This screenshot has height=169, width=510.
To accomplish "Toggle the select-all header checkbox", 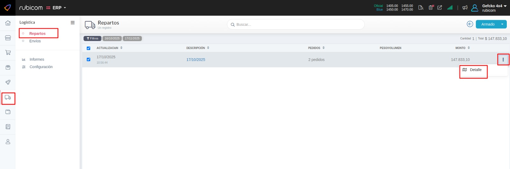I will [x=89, y=48].
